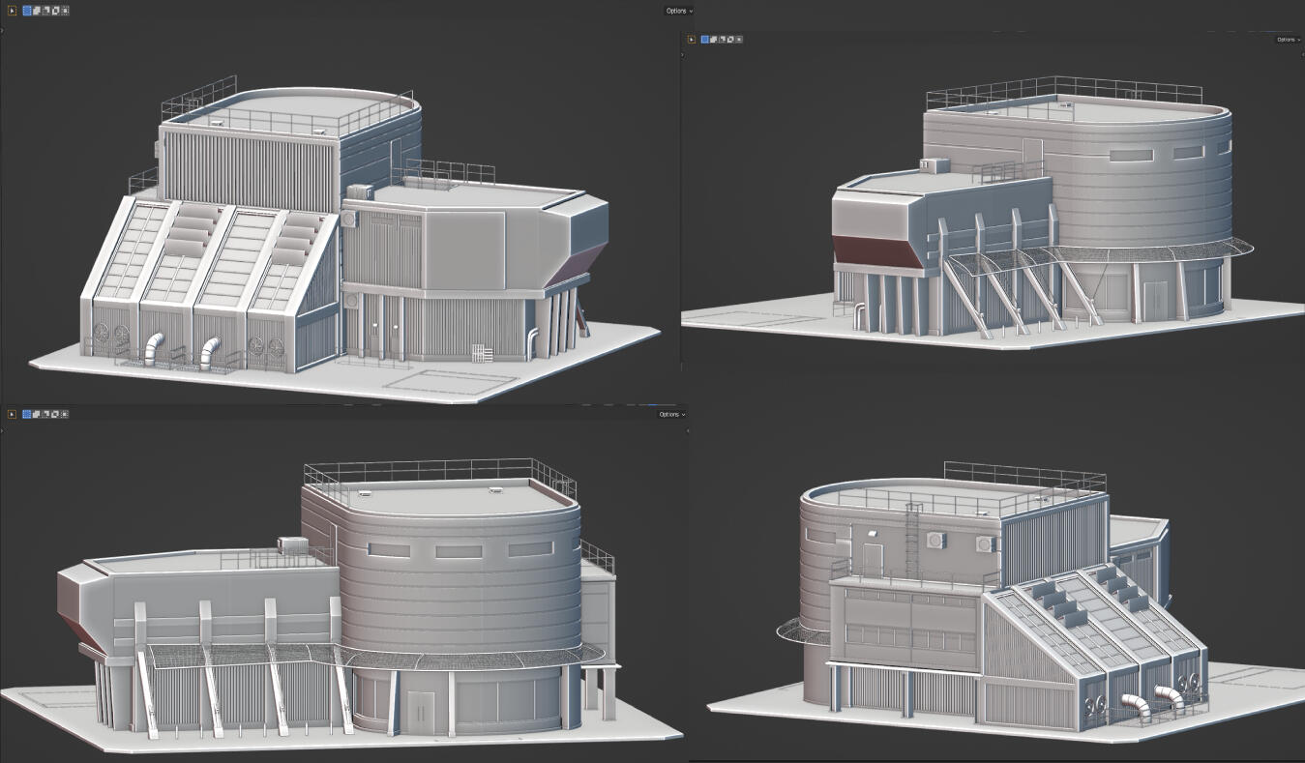Switch to Invert selection mode in top-left viewport
Screen dimensions: 1305x763
[x=55, y=11]
